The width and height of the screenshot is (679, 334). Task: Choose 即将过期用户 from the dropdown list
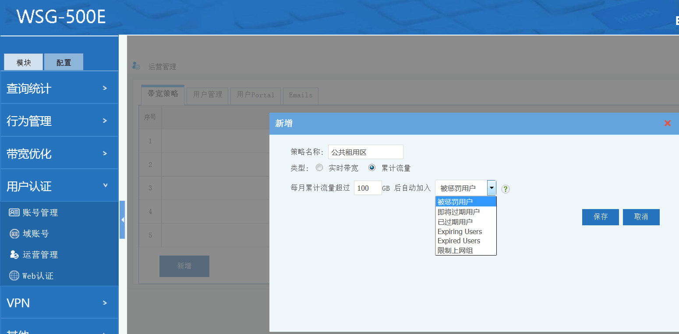pyautogui.click(x=459, y=212)
